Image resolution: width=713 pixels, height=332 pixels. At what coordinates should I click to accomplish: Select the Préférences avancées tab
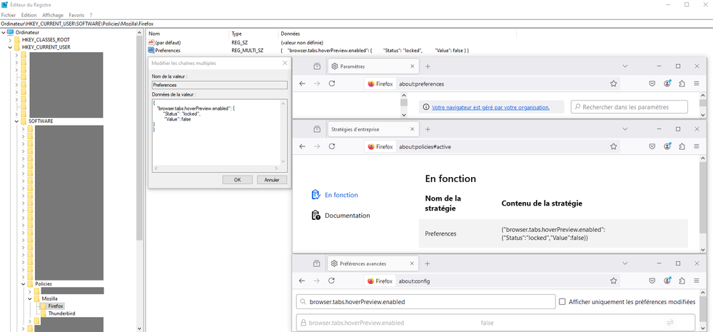[373, 263]
